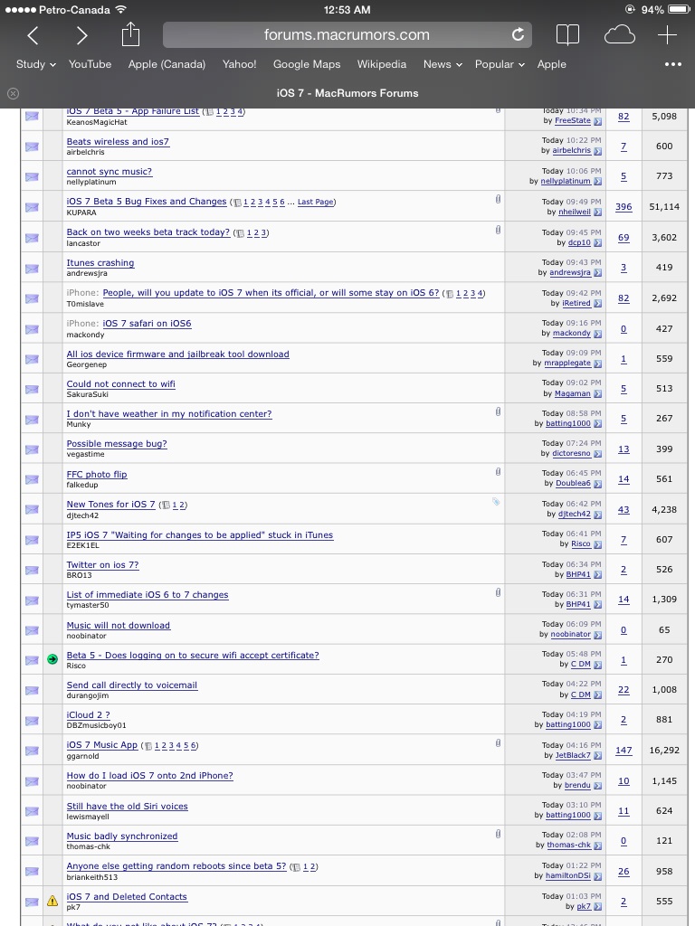Click envelope icon for iCloud 2 ? thread
Image resolution: width=695 pixels, height=926 pixels.
(32, 721)
